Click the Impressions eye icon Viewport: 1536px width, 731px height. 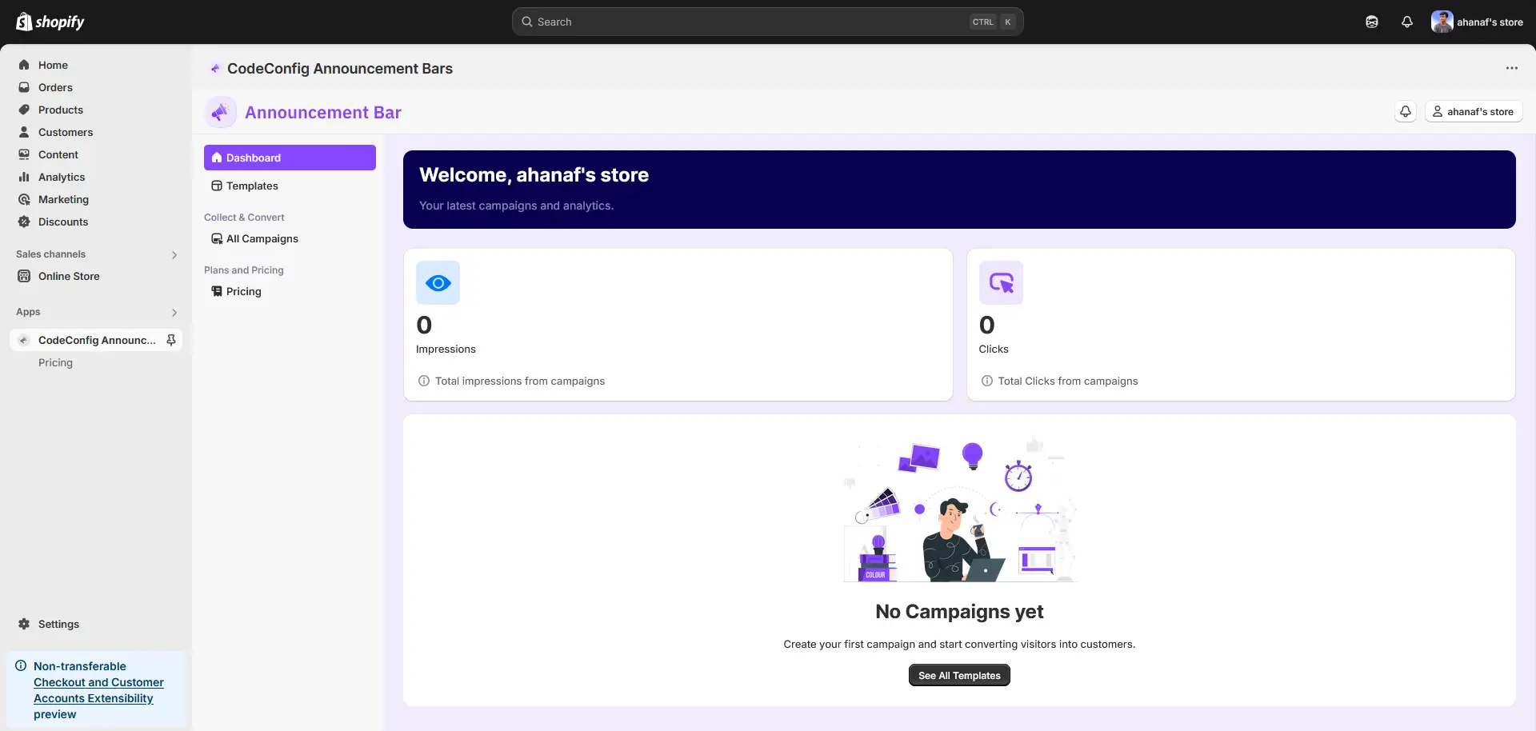coord(438,282)
